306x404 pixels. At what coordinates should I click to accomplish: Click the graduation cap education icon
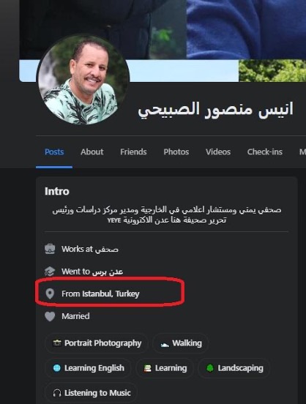pyautogui.click(x=50, y=272)
